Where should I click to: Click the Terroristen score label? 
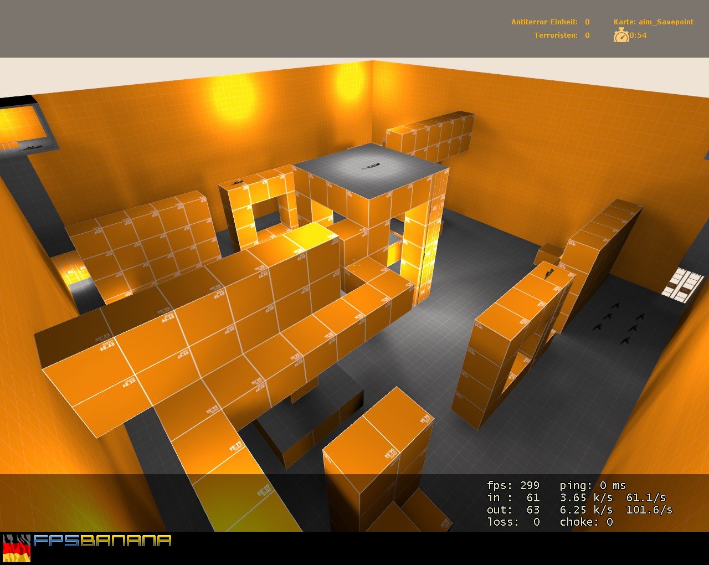pyautogui.click(x=556, y=35)
